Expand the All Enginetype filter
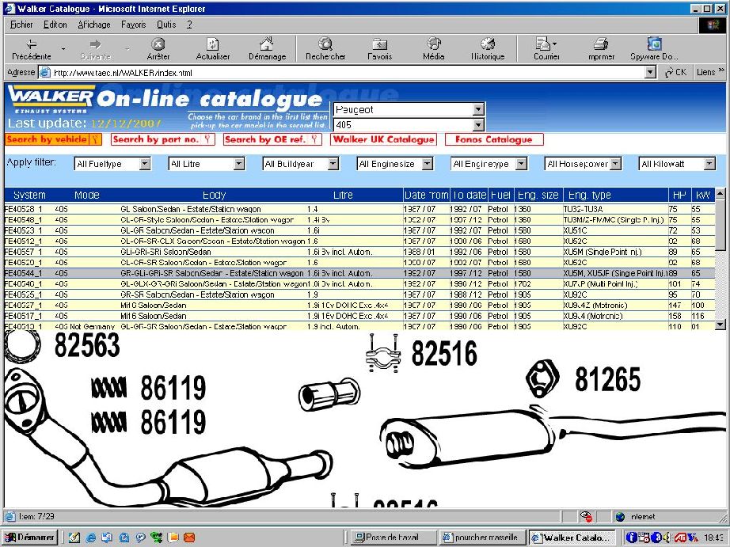This screenshot has height=547, width=730. pos(489,164)
